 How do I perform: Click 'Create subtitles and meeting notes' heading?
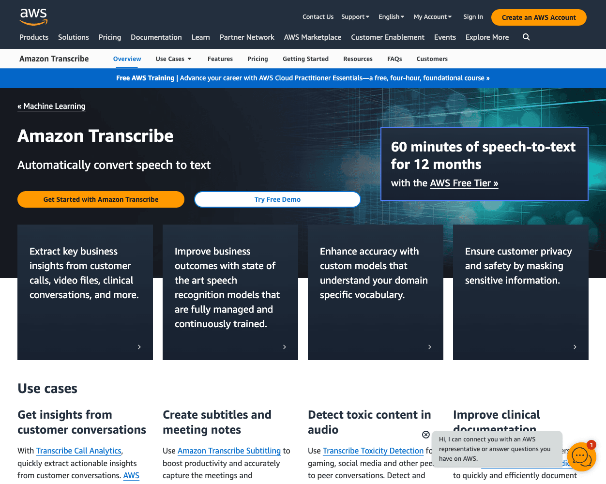point(217,422)
